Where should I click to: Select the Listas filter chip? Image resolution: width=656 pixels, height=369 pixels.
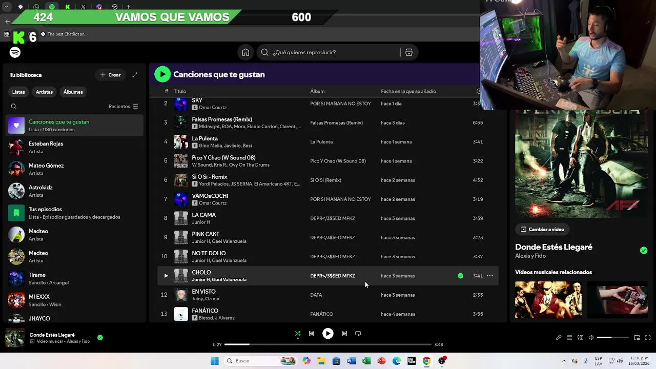click(x=18, y=92)
